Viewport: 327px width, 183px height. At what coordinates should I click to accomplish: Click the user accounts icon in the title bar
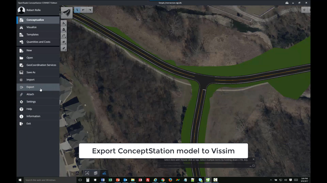(287, 3)
